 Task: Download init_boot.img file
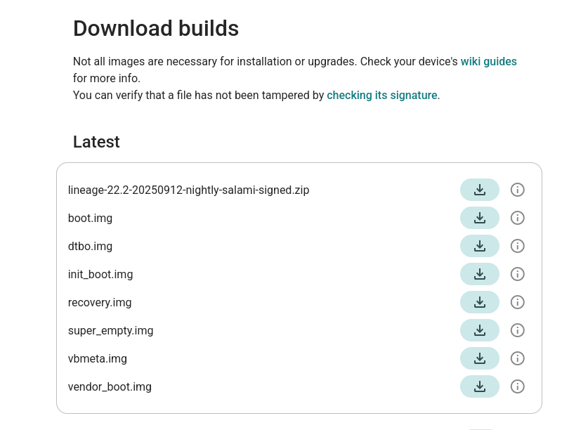[x=480, y=274]
